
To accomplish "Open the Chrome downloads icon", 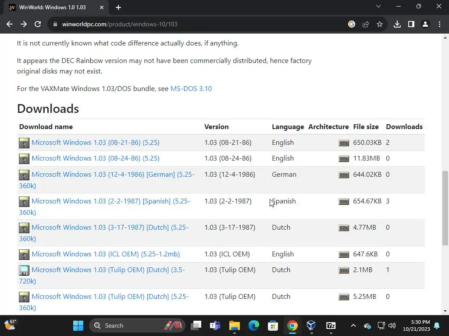I will coord(397,24).
